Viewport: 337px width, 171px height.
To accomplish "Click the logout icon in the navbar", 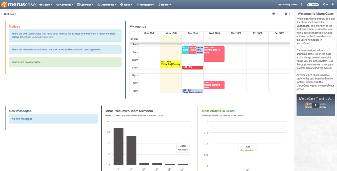I will click(333, 4).
